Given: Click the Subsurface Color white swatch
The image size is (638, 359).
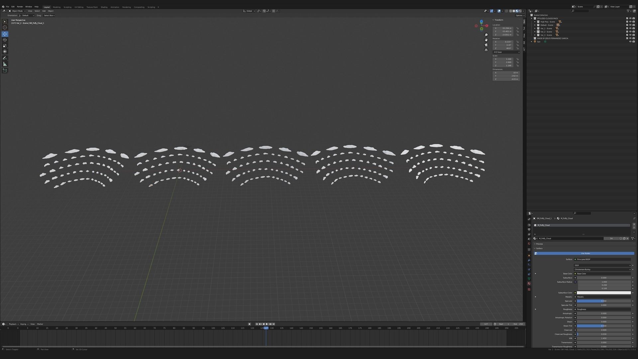Looking at the screenshot, I should [x=603, y=293].
